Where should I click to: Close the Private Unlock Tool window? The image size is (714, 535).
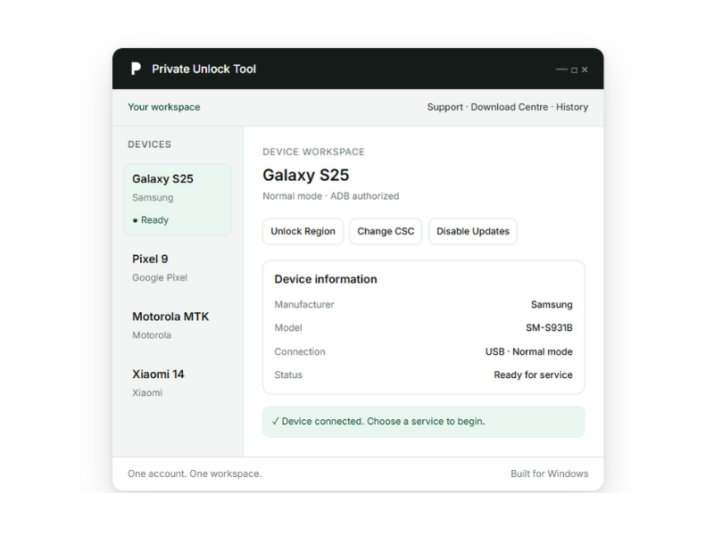pyautogui.click(x=585, y=70)
